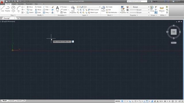184x103 pixels.
Task: Click Make Current layer button
Action: coord(93,10)
